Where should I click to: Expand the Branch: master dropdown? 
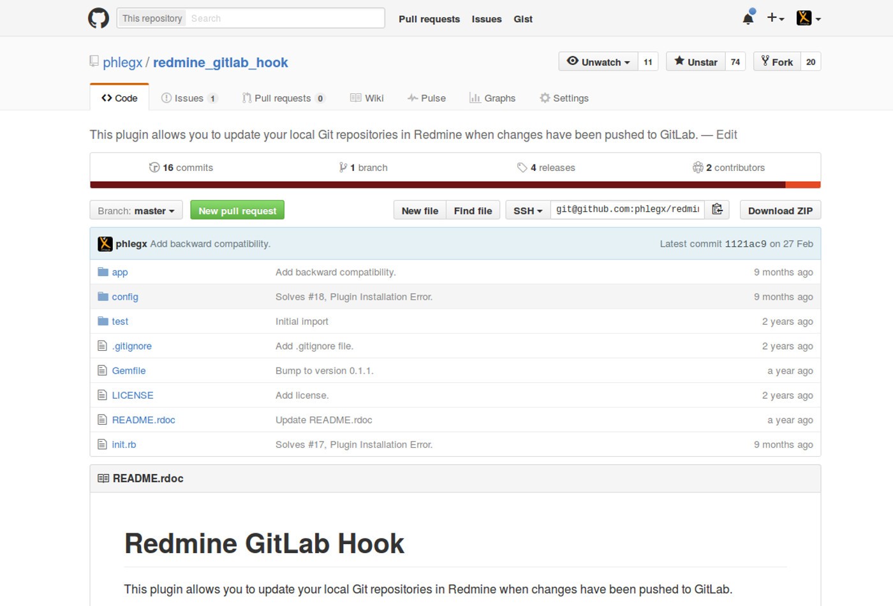click(x=136, y=210)
